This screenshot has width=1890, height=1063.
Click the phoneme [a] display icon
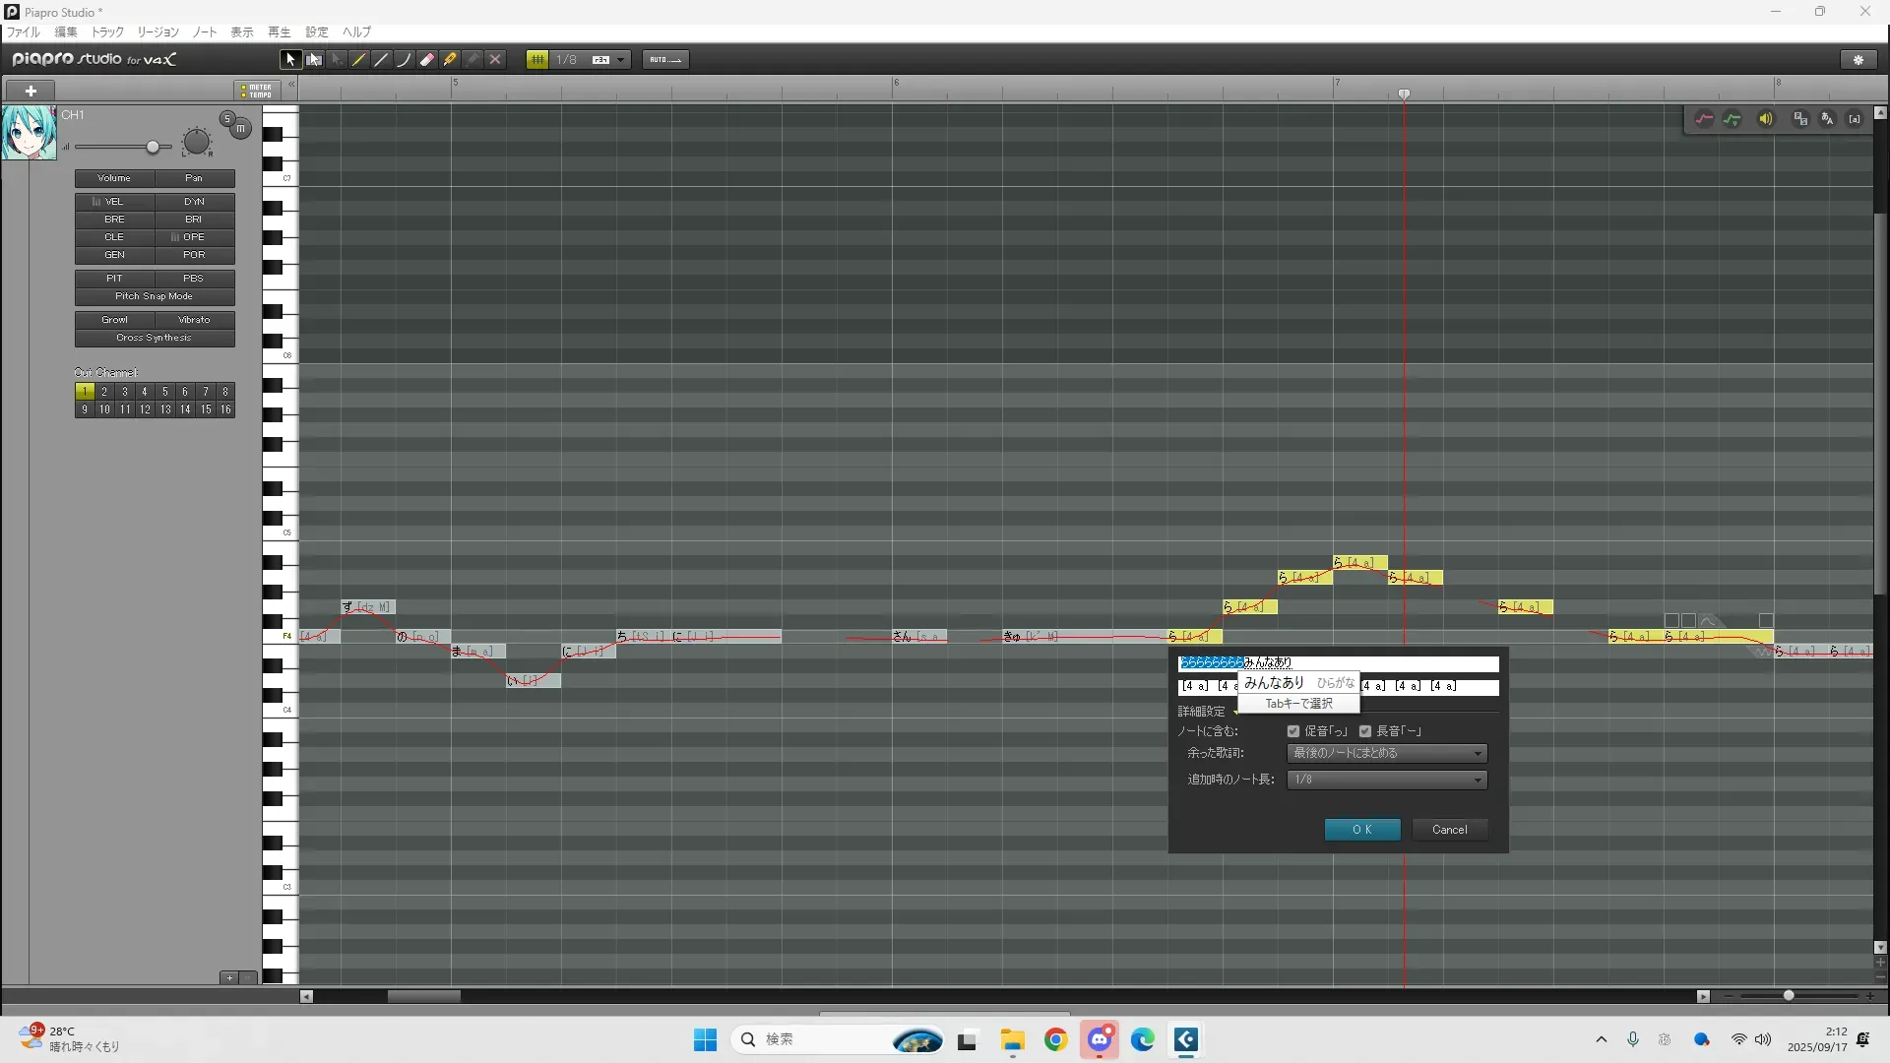tap(1855, 119)
